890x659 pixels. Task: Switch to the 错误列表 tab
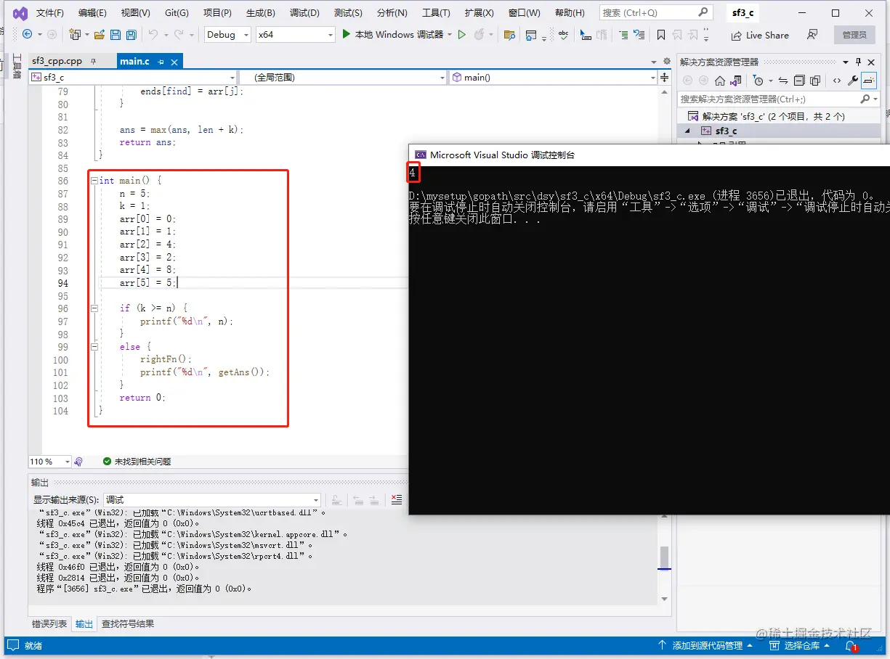pyautogui.click(x=49, y=623)
